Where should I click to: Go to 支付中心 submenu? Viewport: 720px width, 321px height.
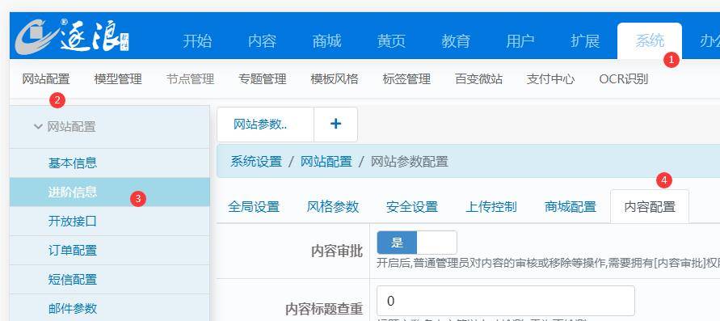[550, 79]
